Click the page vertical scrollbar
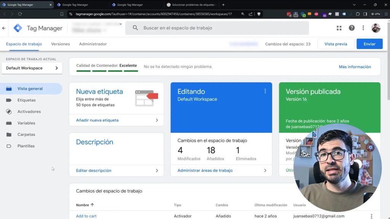Screen dimensions: 390x219 (x=388, y=62)
